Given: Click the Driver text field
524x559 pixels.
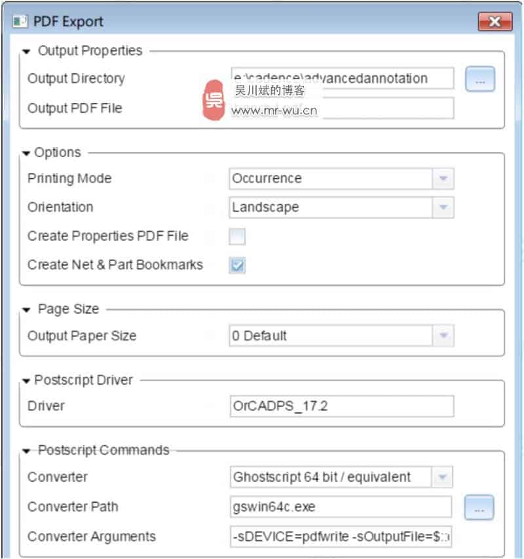Looking at the screenshot, I should (341, 406).
